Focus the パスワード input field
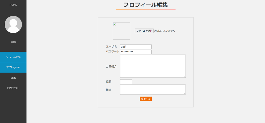265x123 pixels. 136,52
